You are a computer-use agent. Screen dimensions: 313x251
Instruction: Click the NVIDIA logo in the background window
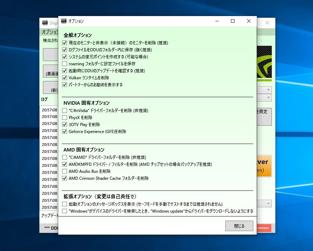(x=264, y=63)
